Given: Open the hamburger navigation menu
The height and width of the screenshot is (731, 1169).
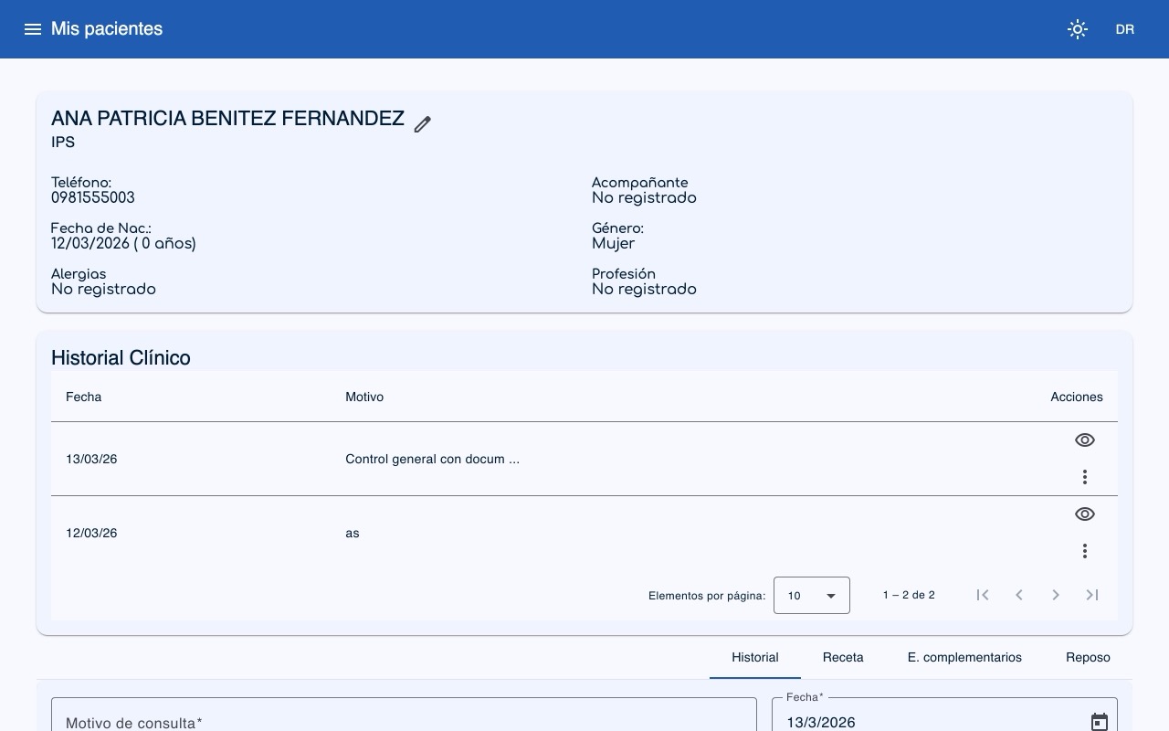Looking at the screenshot, I should tap(33, 29).
